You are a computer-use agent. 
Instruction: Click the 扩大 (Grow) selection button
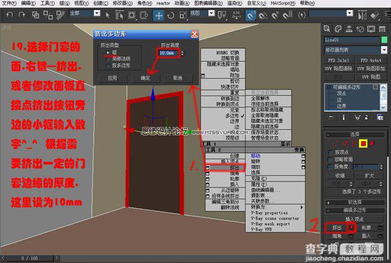click(x=369, y=176)
